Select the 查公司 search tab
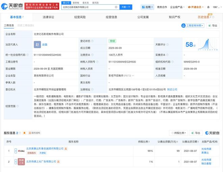The width and height of the screenshot is (223, 172). pos(66,3)
